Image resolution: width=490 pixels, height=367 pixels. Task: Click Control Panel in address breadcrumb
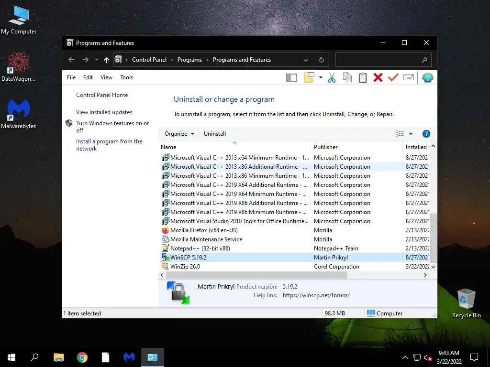(x=149, y=60)
